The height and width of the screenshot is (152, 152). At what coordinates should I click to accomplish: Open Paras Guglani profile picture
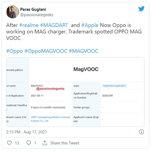[13, 12]
